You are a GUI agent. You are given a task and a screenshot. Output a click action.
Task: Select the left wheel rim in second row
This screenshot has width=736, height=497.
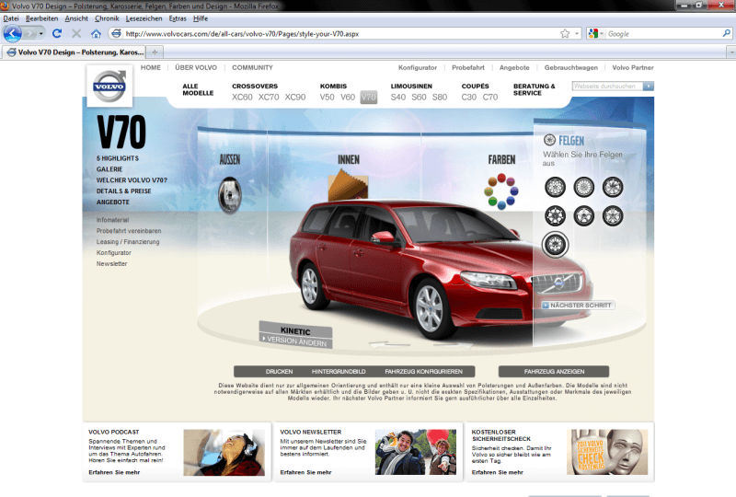point(555,216)
